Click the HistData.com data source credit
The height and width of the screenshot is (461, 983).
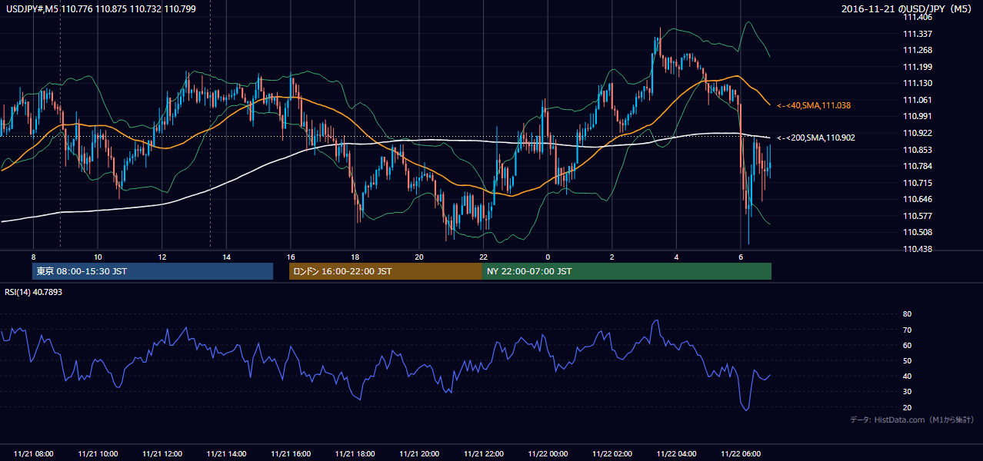(912, 420)
